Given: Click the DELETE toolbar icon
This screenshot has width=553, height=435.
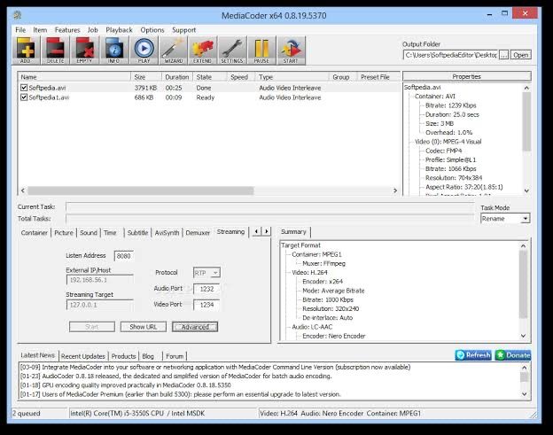Looking at the screenshot, I should point(55,50).
